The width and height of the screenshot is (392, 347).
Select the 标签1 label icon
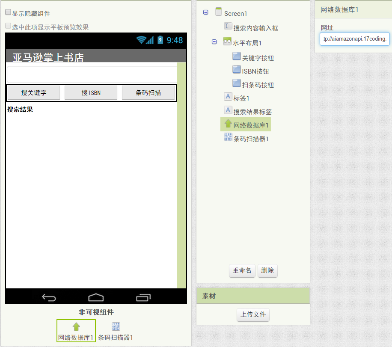coord(228,97)
